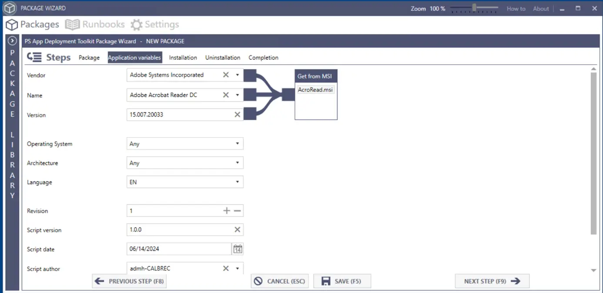Maximize the Package Wizard window
This screenshot has height=293, width=603.
coord(578,8)
